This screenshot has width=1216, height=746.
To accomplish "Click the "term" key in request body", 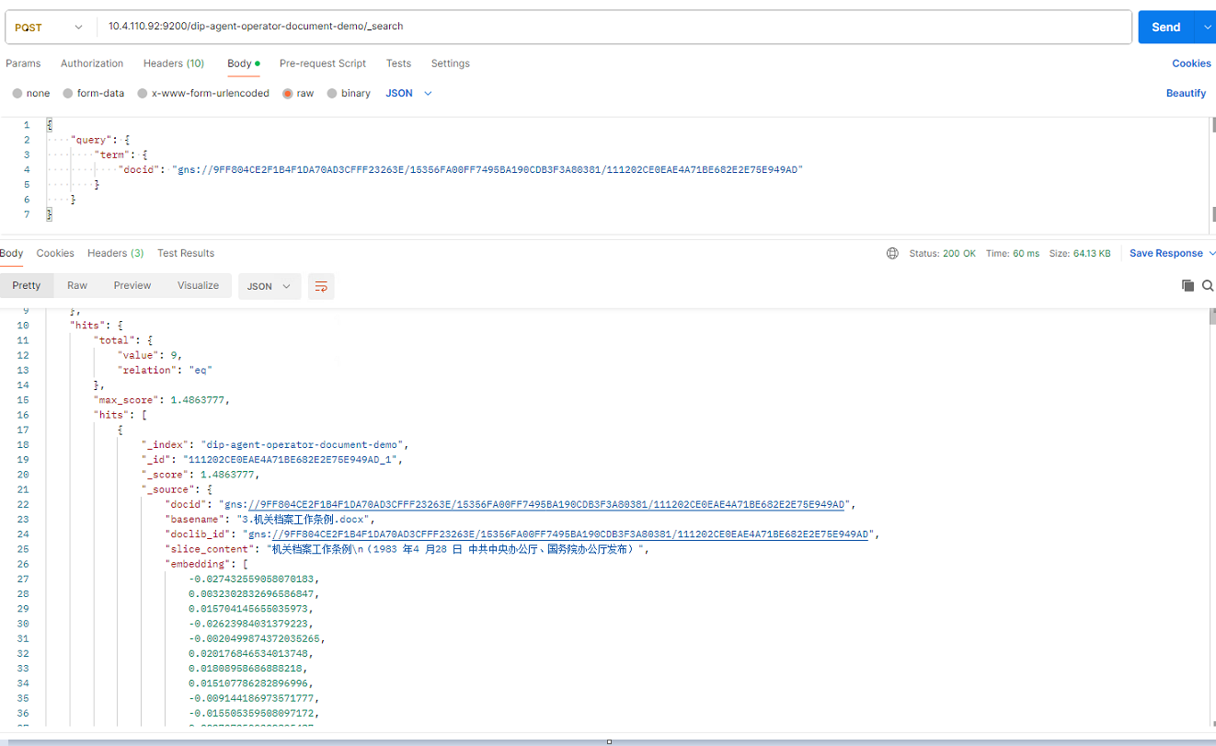I will (x=114, y=155).
